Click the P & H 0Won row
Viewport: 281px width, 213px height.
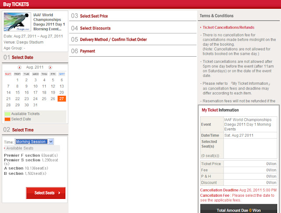[x=239, y=176]
